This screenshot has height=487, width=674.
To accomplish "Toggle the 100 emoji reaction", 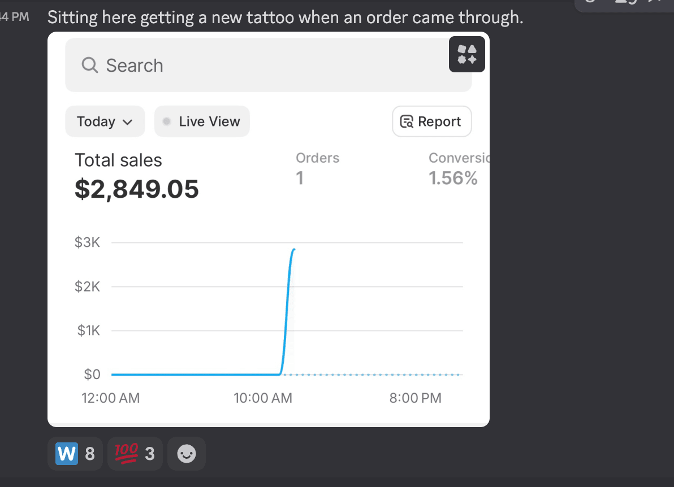I will pos(135,454).
